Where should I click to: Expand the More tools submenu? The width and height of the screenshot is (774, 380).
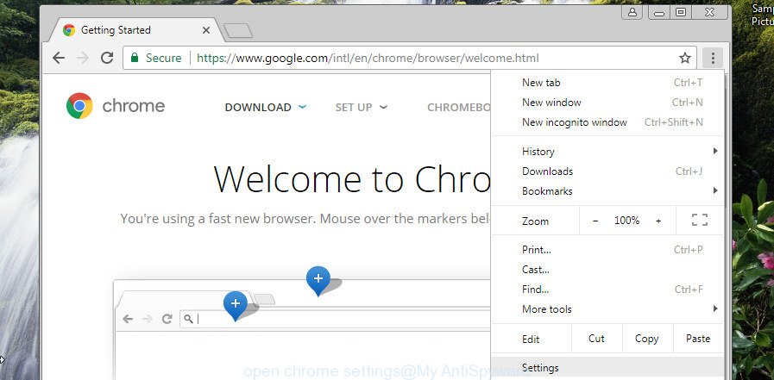pyautogui.click(x=607, y=309)
